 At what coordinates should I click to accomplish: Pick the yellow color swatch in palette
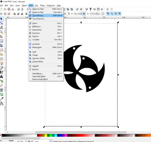point(46,135)
